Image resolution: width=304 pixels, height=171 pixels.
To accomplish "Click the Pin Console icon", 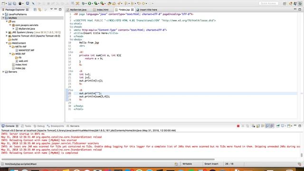I will click(x=278, y=126).
